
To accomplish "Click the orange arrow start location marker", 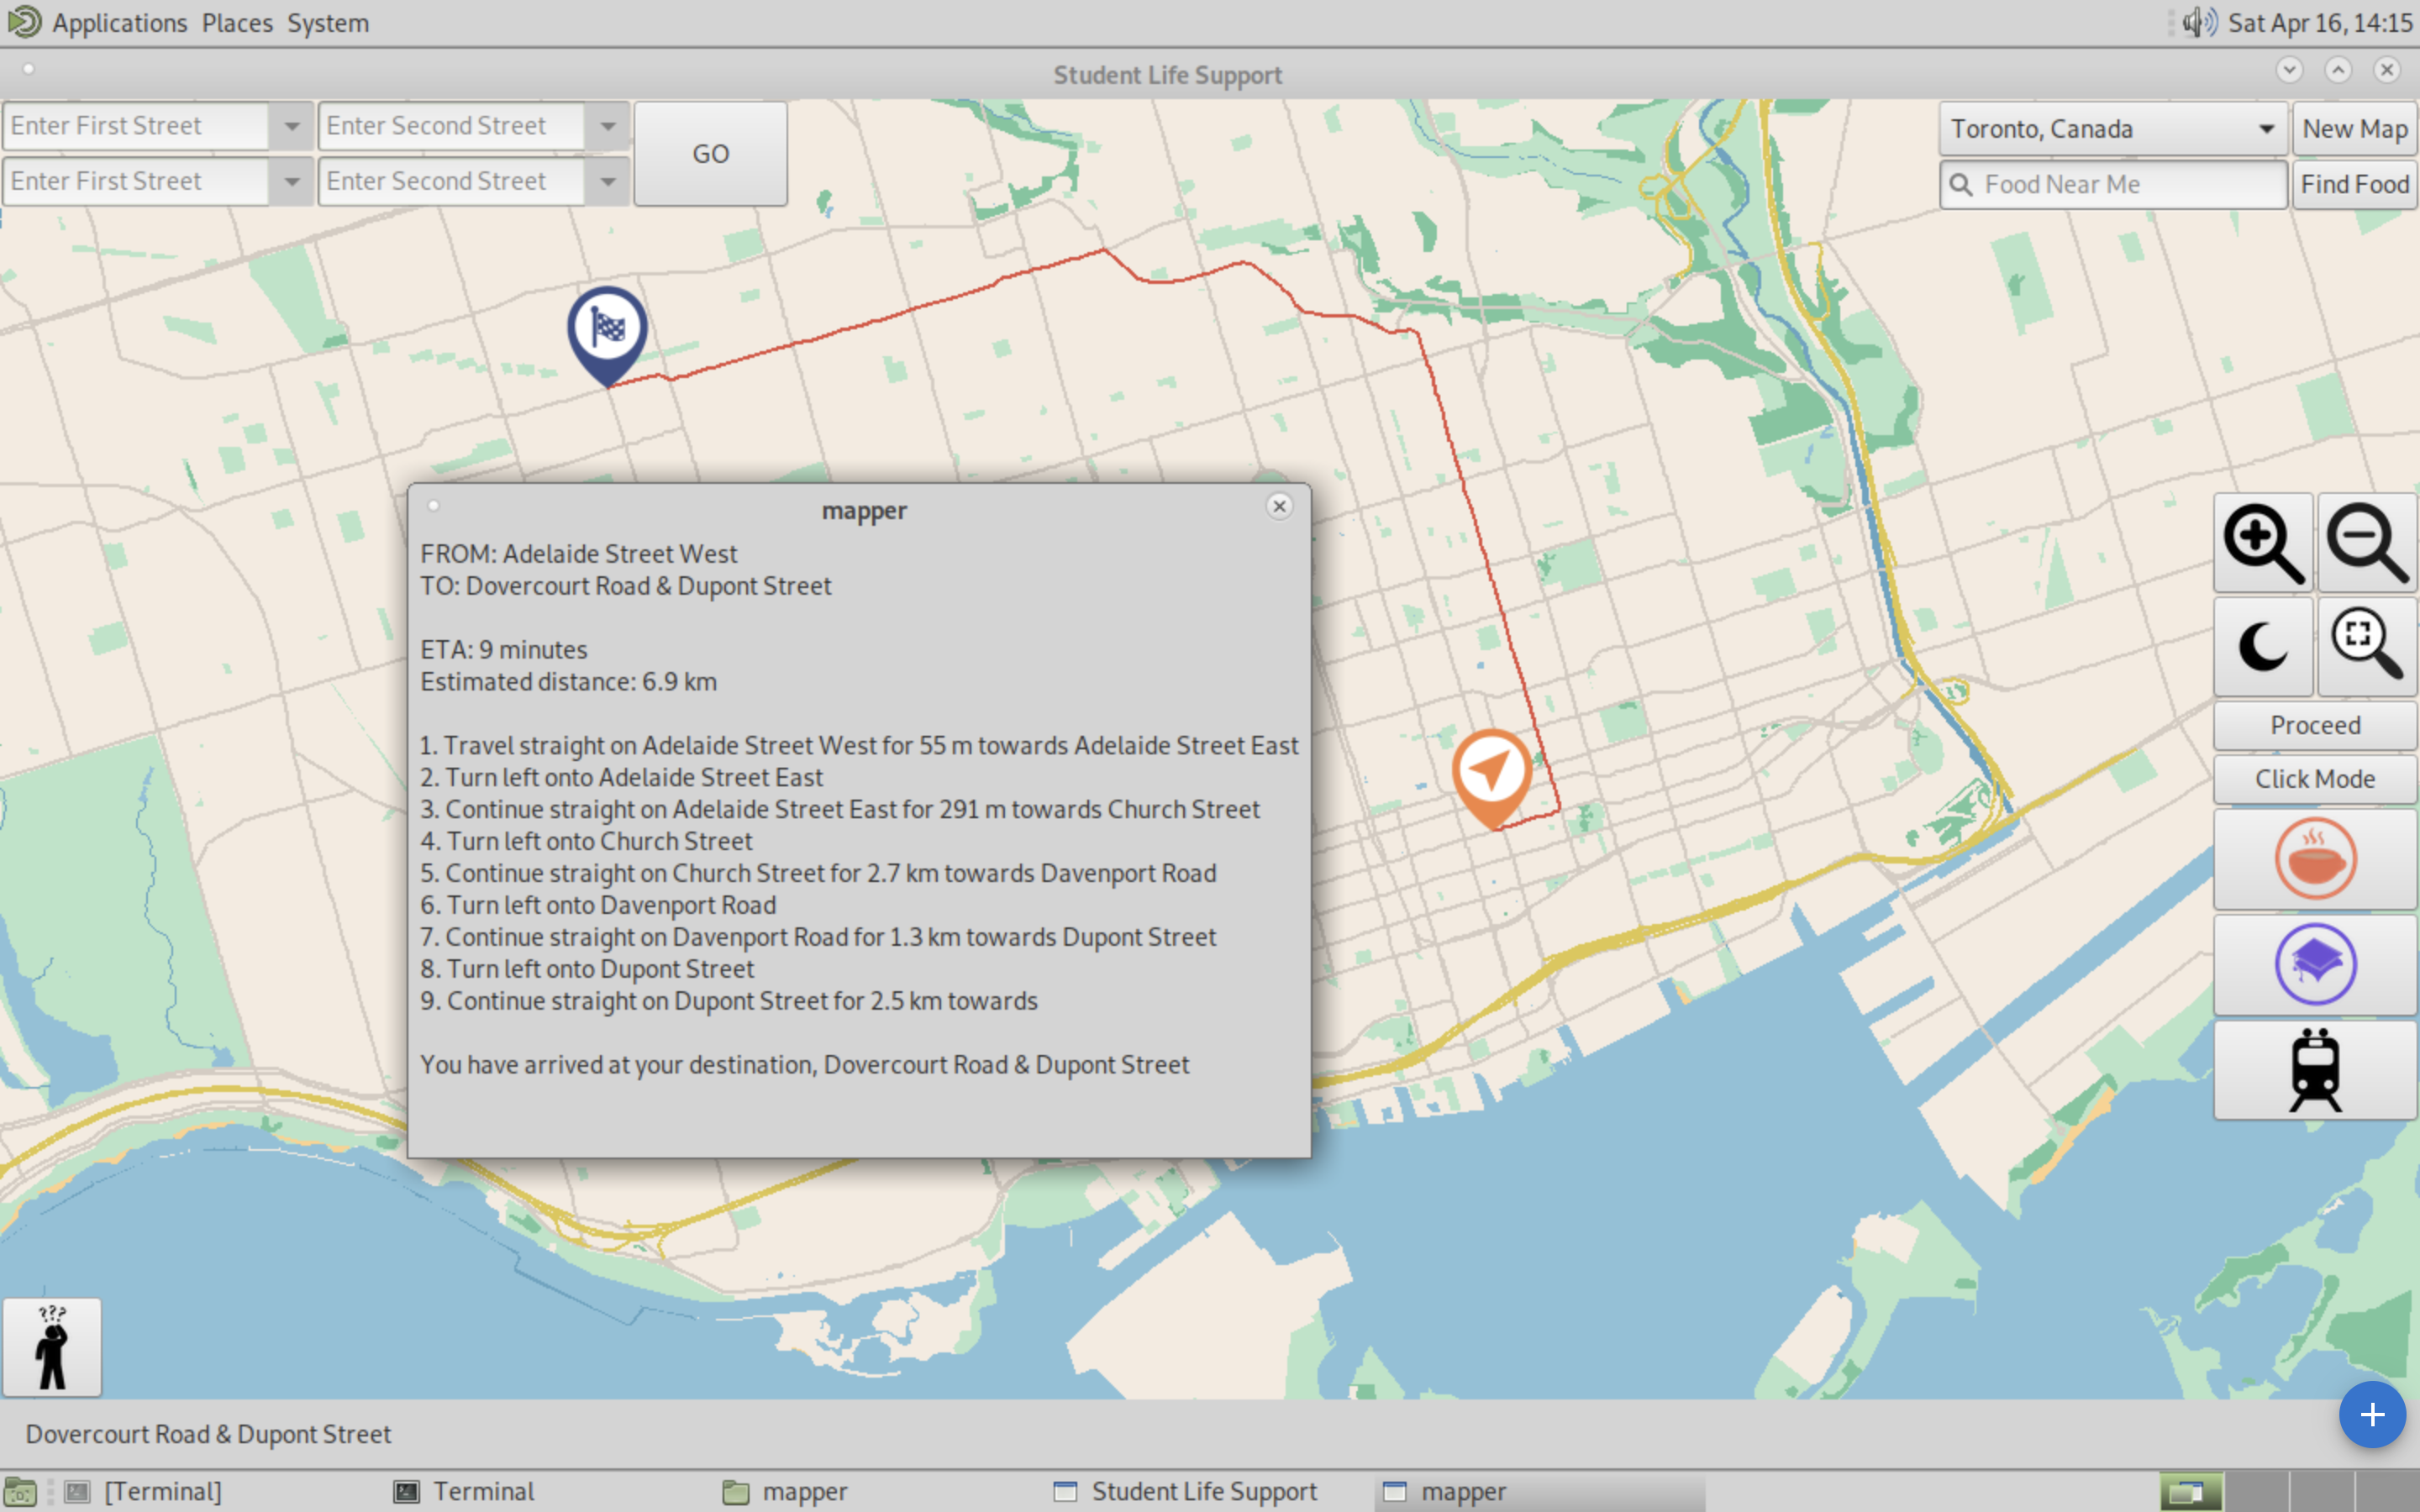I will [x=1491, y=772].
